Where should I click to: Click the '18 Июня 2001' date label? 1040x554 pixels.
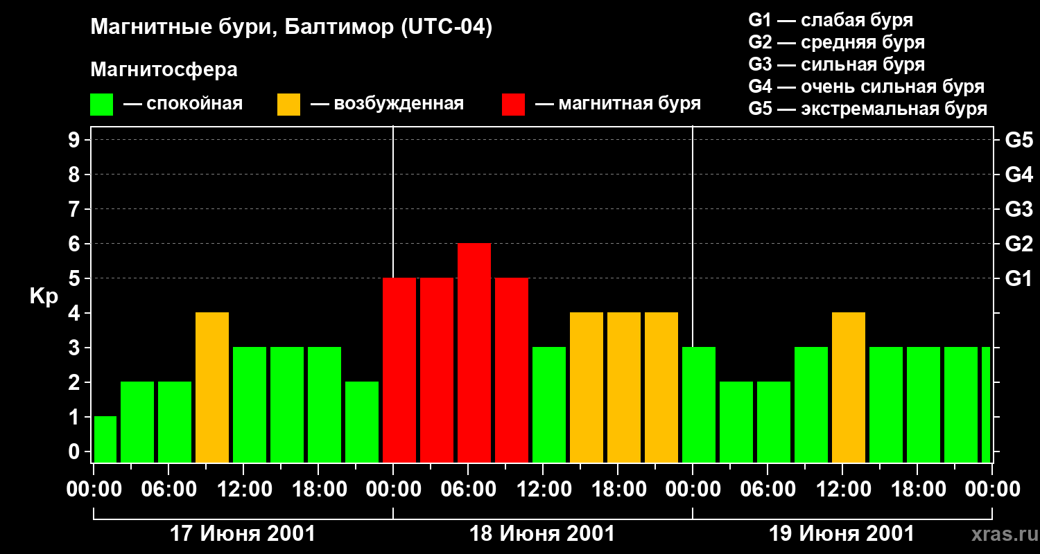(x=542, y=534)
